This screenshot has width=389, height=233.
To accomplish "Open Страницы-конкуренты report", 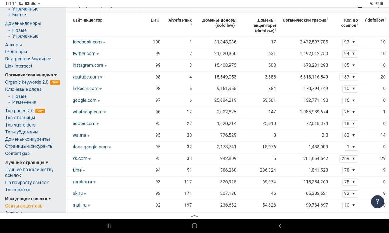I will point(29,146).
